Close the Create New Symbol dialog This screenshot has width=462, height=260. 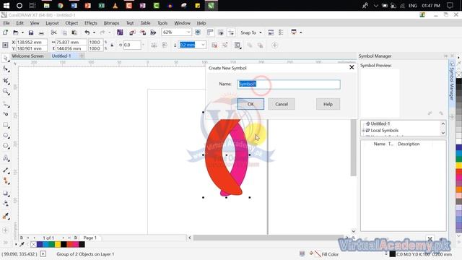pos(352,67)
